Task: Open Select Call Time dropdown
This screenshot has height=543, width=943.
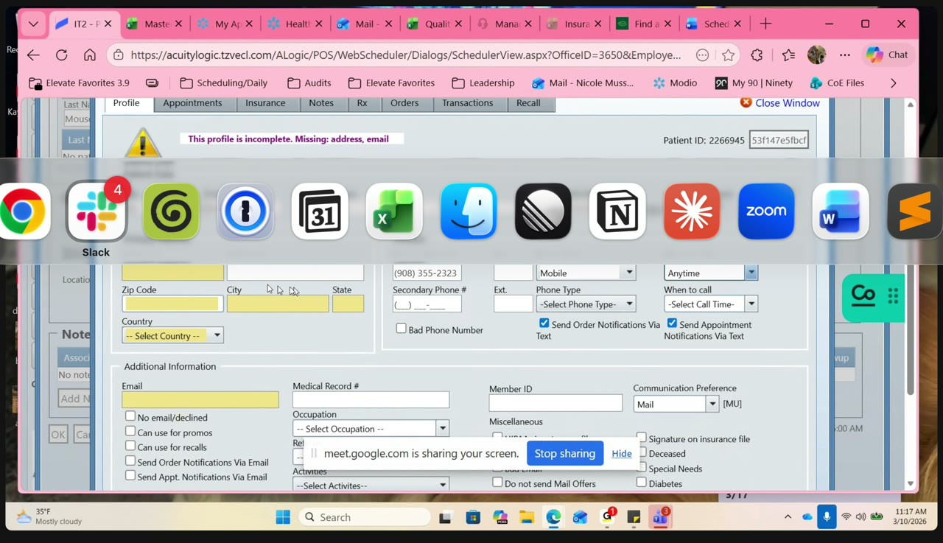Action: click(x=710, y=304)
